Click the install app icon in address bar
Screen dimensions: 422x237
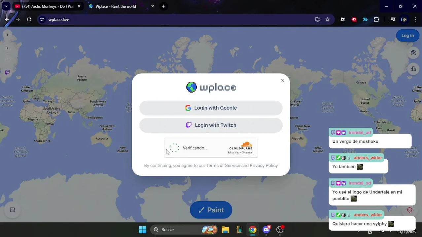tap(317, 19)
